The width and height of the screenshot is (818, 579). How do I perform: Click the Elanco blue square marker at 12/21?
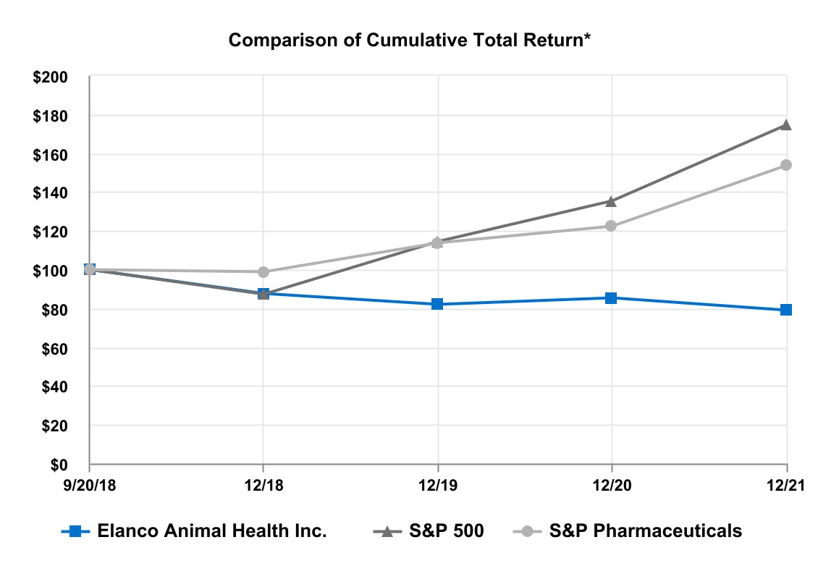(x=785, y=310)
